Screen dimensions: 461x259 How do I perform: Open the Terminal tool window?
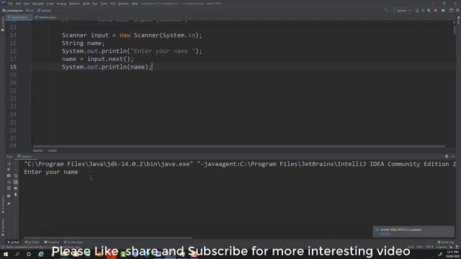click(51, 242)
